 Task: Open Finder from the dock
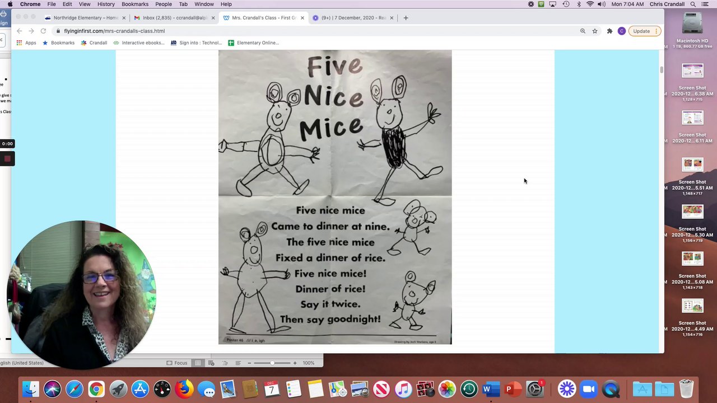(x=31, y=388)
